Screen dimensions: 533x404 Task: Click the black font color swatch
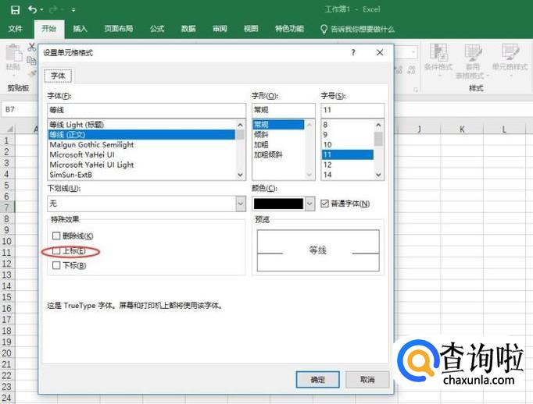tap(278, 204)
